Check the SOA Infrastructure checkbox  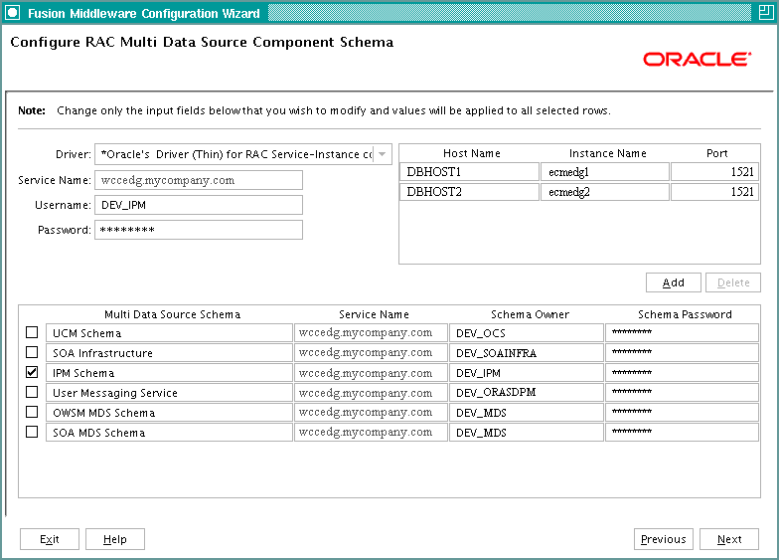pyautogui.click(x=32, y=352)
